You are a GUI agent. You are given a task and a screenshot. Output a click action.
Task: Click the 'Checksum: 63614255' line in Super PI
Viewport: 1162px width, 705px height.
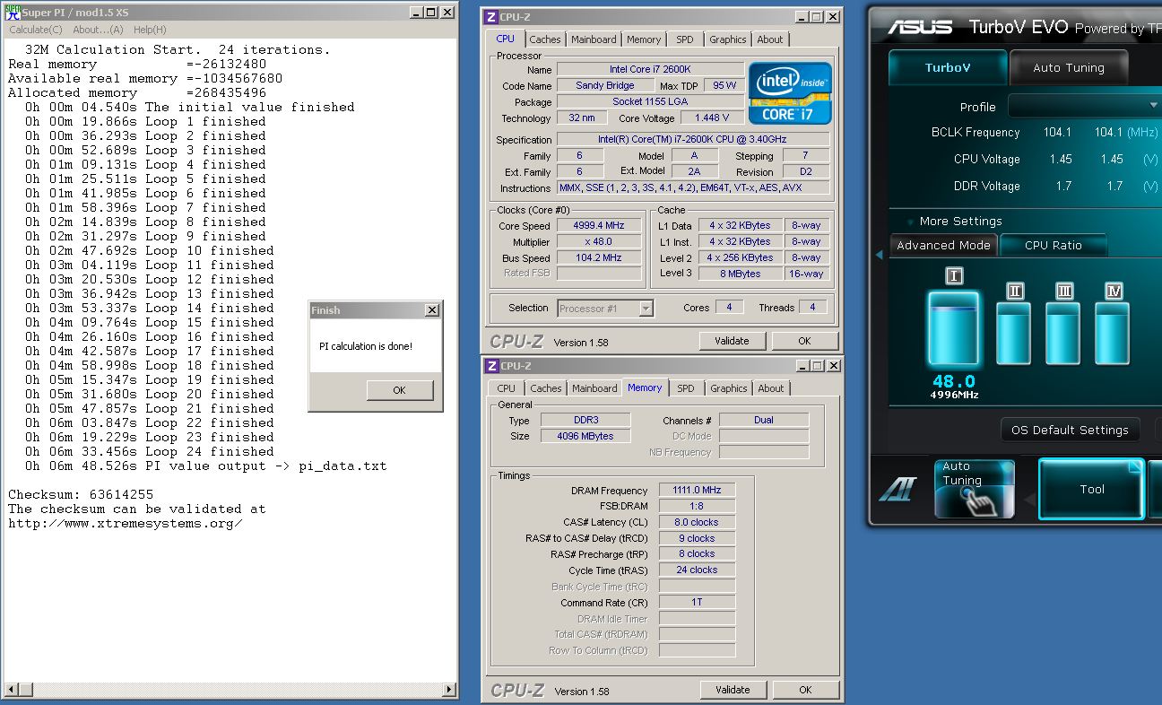[x=81, y=494]
